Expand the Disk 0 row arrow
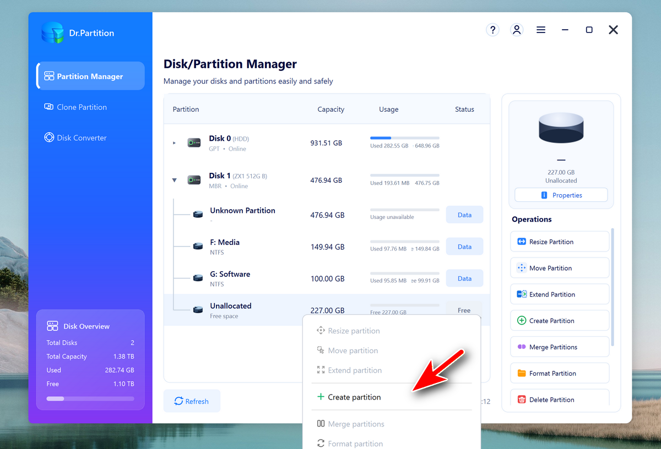The width and height of the screenshot is (661, 449). click(175, 143)
